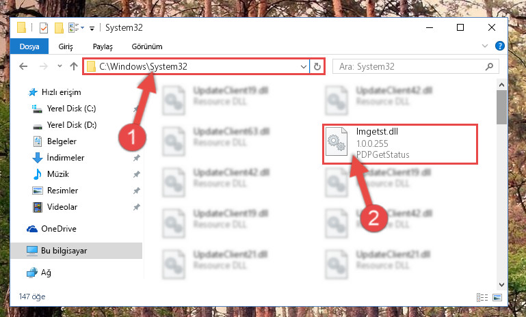
Task: Click the Ara: System32 search field
Action: [x=416, y=66]
